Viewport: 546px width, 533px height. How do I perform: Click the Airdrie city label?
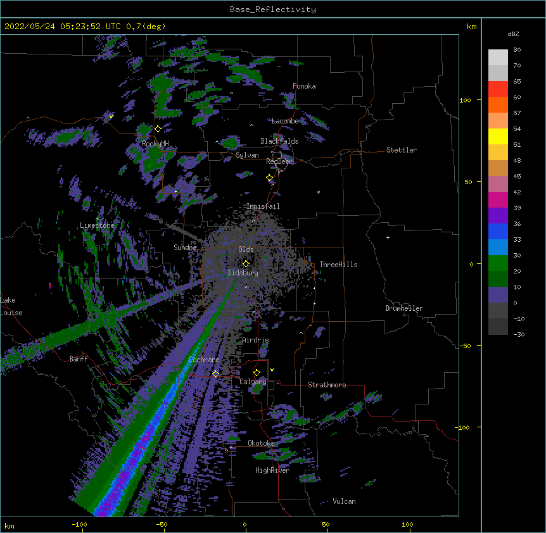pyautogui.click(x=256, y=340)
